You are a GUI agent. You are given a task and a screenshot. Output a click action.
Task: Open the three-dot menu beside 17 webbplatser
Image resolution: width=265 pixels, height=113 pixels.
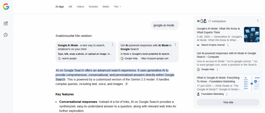click(x=257, y=21)
